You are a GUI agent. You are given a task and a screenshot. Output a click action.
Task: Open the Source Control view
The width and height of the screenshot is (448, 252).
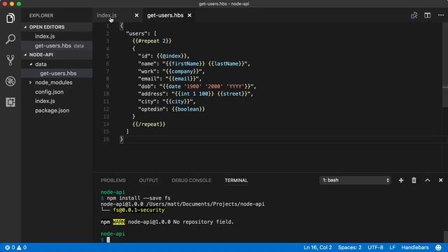pos(10,60)
